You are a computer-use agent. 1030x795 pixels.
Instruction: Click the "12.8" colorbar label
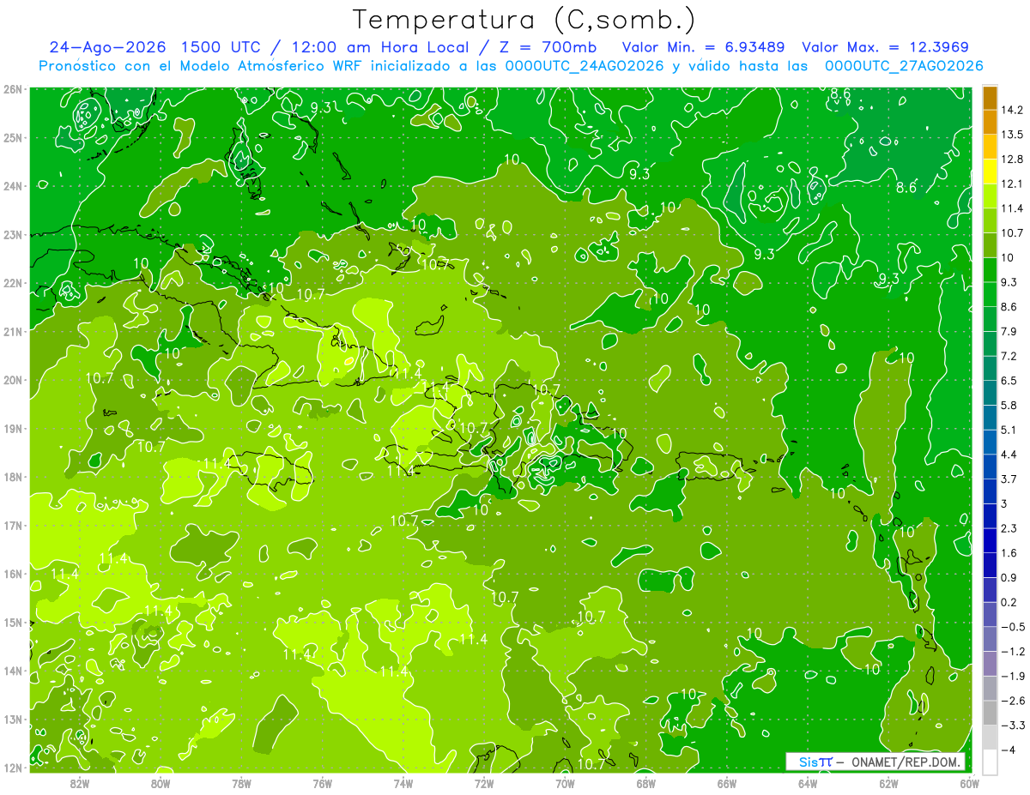[x=1013, y=159]
